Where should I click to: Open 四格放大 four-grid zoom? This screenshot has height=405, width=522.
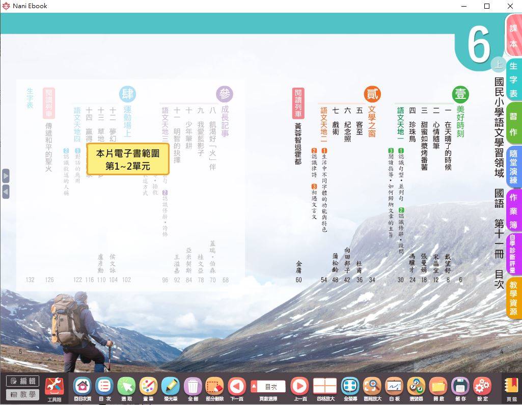coord(325,389)
